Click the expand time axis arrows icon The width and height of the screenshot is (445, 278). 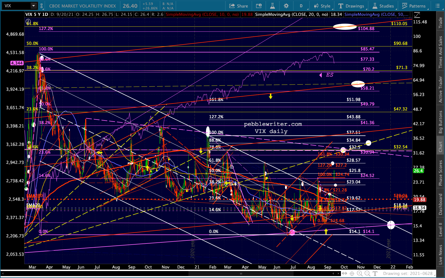(x=344, y=274)
